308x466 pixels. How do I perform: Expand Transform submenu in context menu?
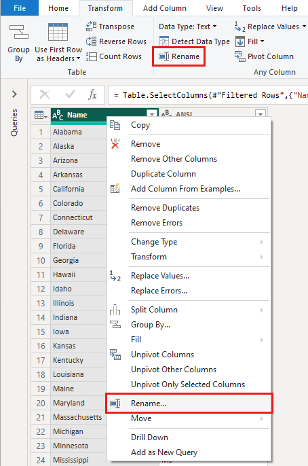click(262, 257)
